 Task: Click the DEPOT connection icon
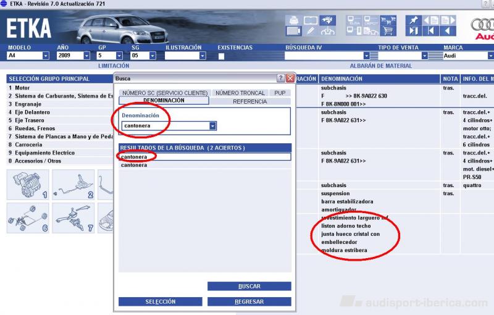point(371,21)
